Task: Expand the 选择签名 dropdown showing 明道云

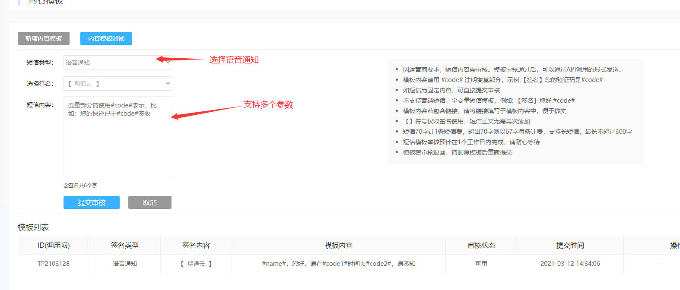Action: coord(118,84)
